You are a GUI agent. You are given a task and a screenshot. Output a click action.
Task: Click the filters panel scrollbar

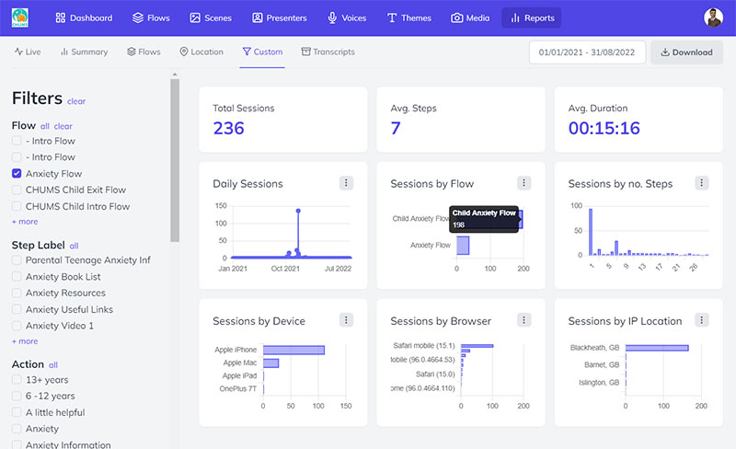[175, 160]
